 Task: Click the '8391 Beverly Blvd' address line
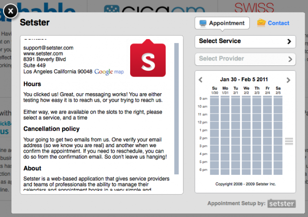pyautogui.click(x=45, y=59)
